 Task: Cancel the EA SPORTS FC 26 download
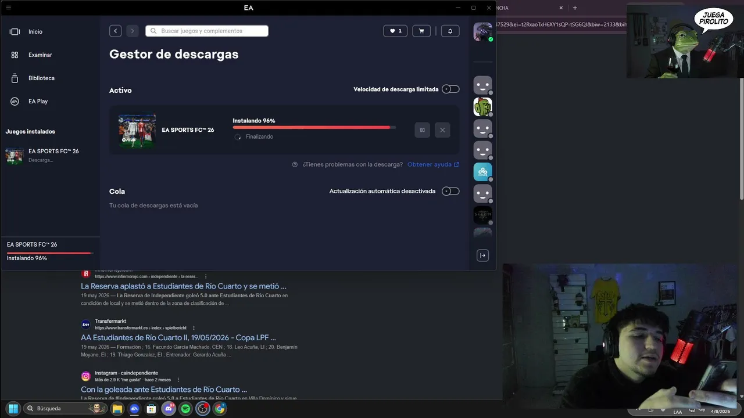tap(442, 130)
